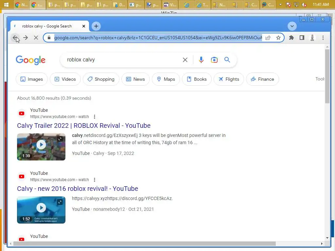The height and width of the screenshot is (251, 335).
Task: Expand the 1:39 video thumbnail preview icon
Action: (x=60, y=139)
